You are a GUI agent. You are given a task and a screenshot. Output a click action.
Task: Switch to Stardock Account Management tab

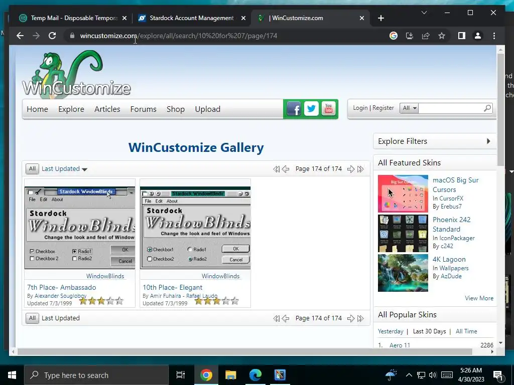click(191, 18)
